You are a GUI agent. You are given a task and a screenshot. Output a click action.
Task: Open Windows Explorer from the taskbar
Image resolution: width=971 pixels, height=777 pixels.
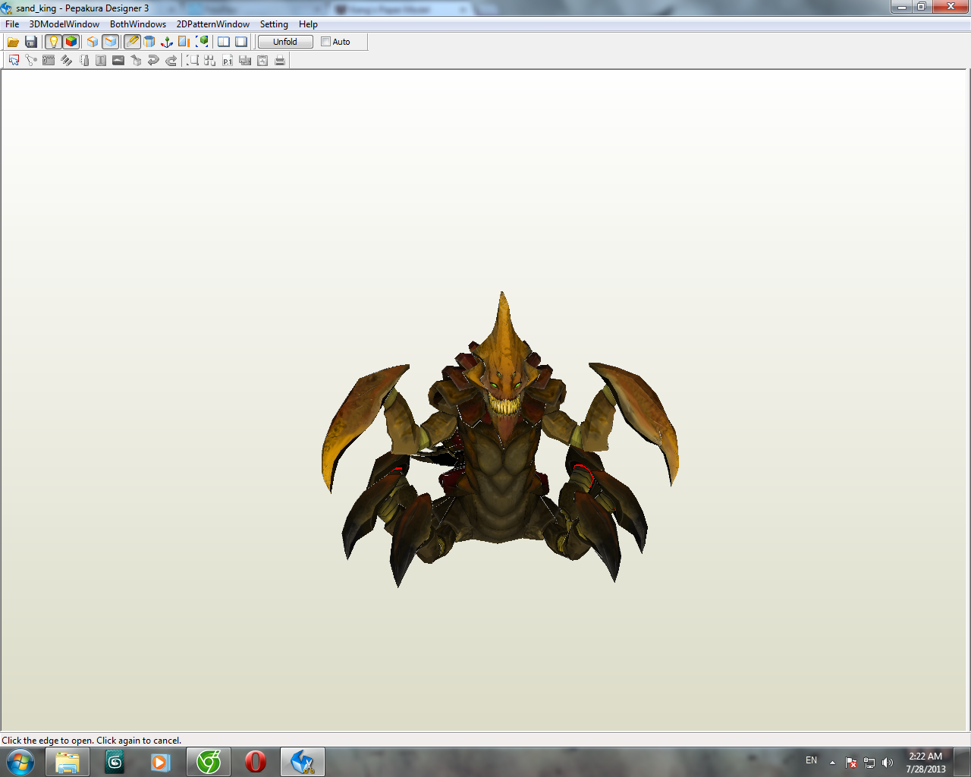click(x=68, y=762)
